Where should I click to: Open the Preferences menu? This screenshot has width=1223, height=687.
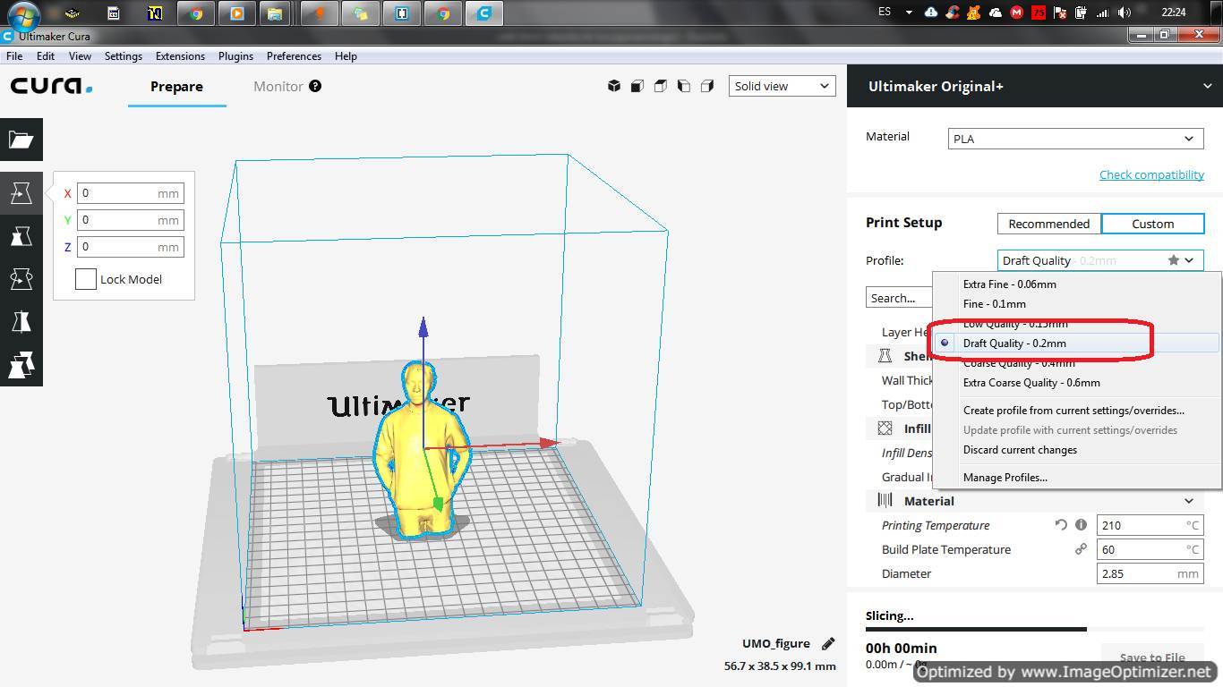(294, 55)
